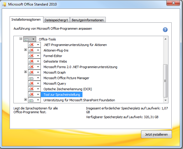Click unavailable icon next to Formel-Editor

(31, 56)
